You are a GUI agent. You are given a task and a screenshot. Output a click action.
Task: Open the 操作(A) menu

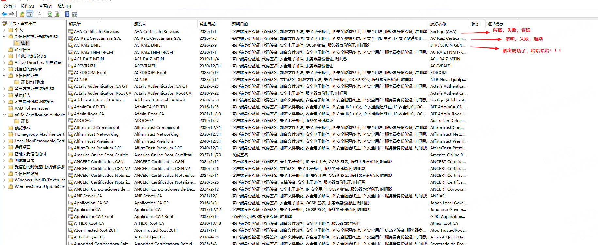(x=27, y=6)
